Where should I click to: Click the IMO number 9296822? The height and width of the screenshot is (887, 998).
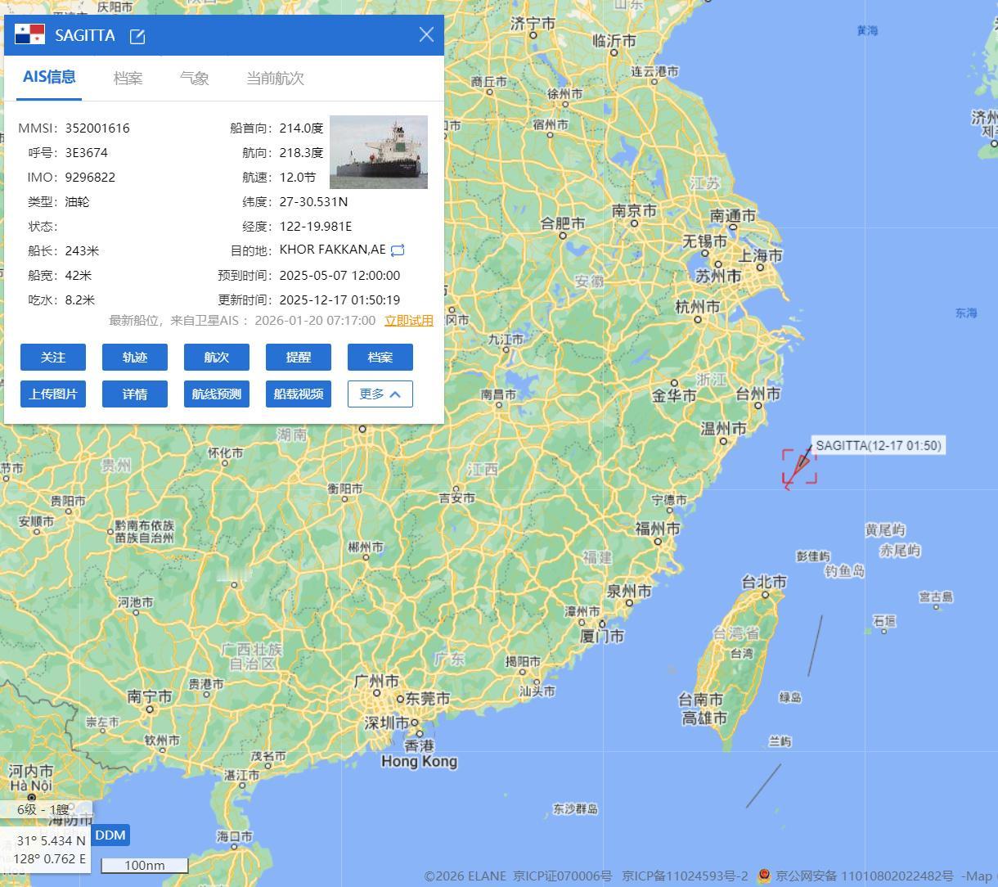pos(90,178)
